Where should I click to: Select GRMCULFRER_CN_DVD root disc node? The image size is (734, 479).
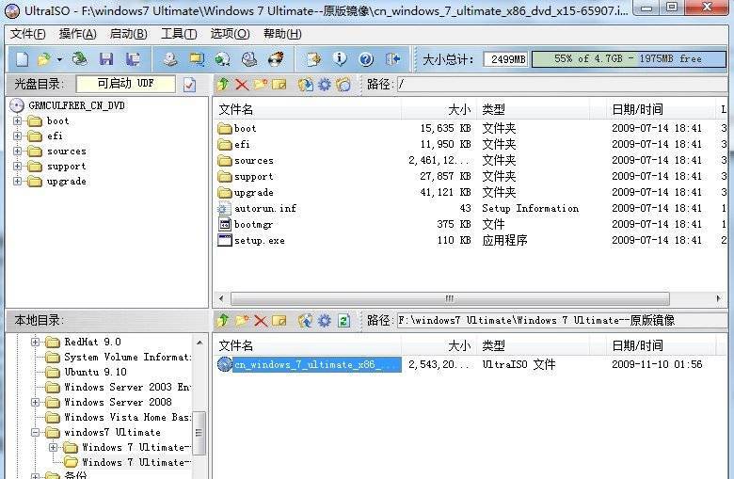76,105
